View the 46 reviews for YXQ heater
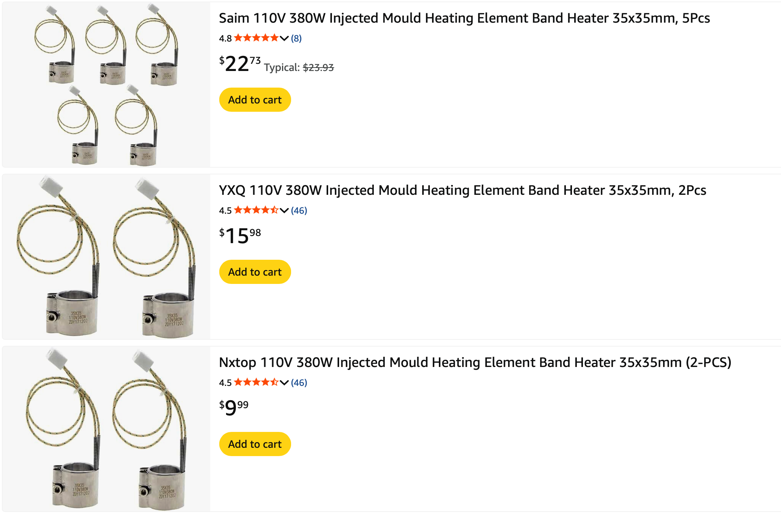This screenshot has width=781, height=518. [299, 210]
